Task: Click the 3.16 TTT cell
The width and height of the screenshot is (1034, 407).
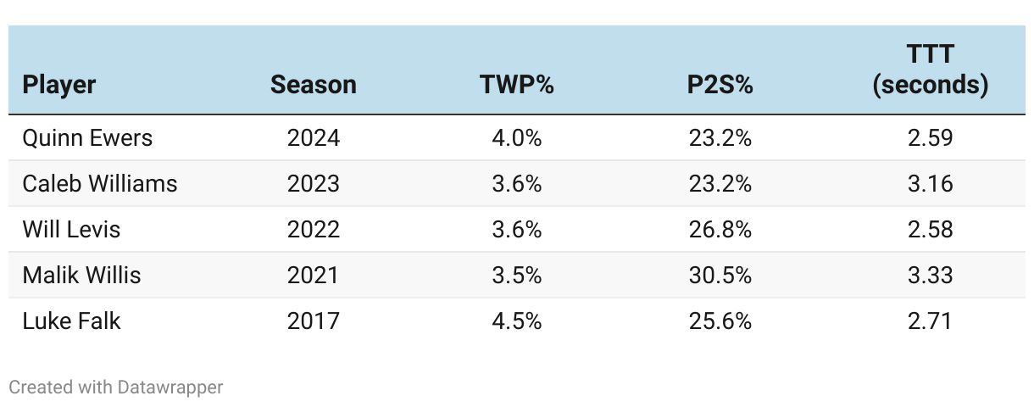Action: coord(931,183)
